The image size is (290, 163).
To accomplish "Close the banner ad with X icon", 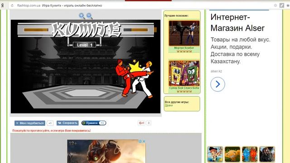I will pyautogui.click(x=144, y=141).
